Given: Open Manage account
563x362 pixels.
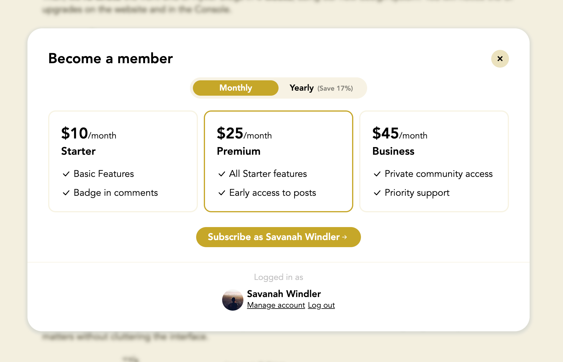Looking at the screenshot, I should click(x=276, y=305).
